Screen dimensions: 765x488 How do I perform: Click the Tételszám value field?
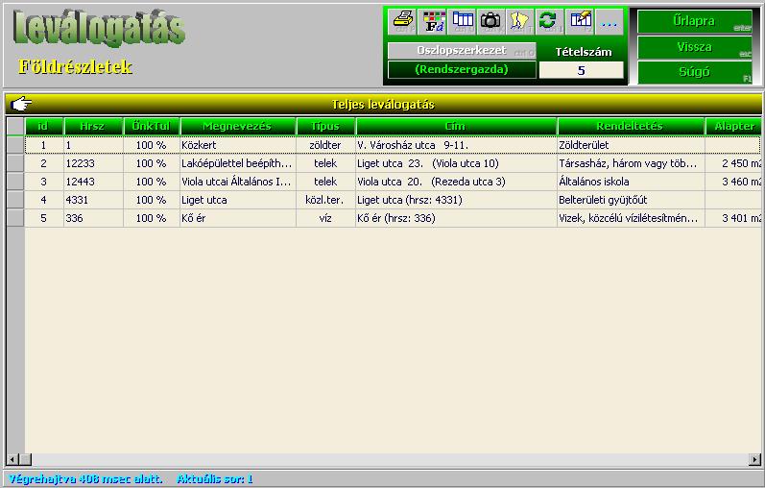(581, 70)
